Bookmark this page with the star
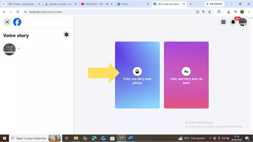The width and height of the screenshot is (253, 142). pyautogui.click(x=209, y=12)
